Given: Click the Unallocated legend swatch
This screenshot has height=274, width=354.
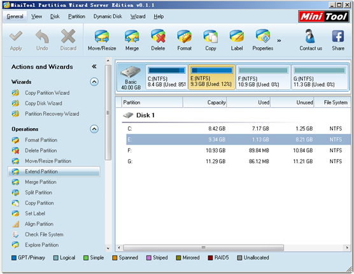Looking at the screenshot, I should [x=239, y=257].
